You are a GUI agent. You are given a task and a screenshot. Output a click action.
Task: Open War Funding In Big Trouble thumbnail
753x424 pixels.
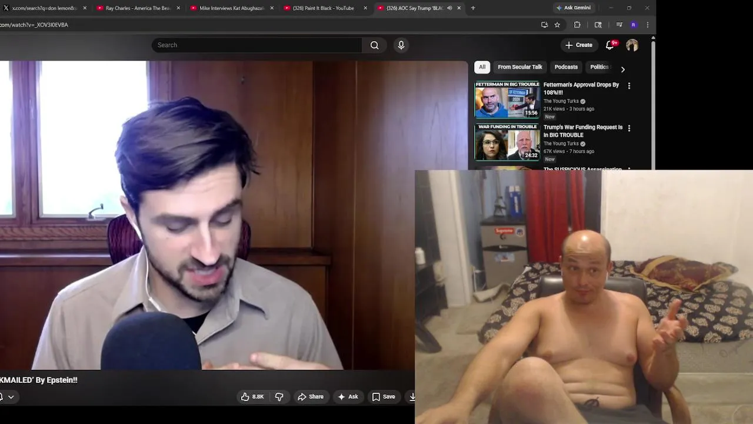(x=507, y=142)
